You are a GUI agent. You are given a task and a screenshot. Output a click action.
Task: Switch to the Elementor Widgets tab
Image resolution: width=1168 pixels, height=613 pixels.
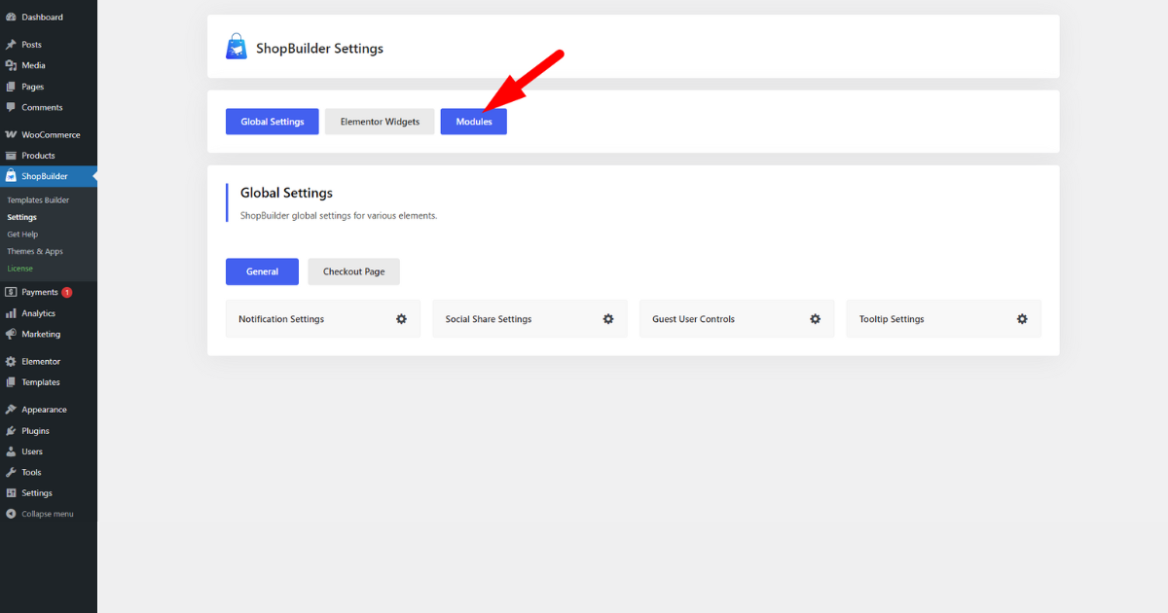pyautogui.click(x=380, y=122)
